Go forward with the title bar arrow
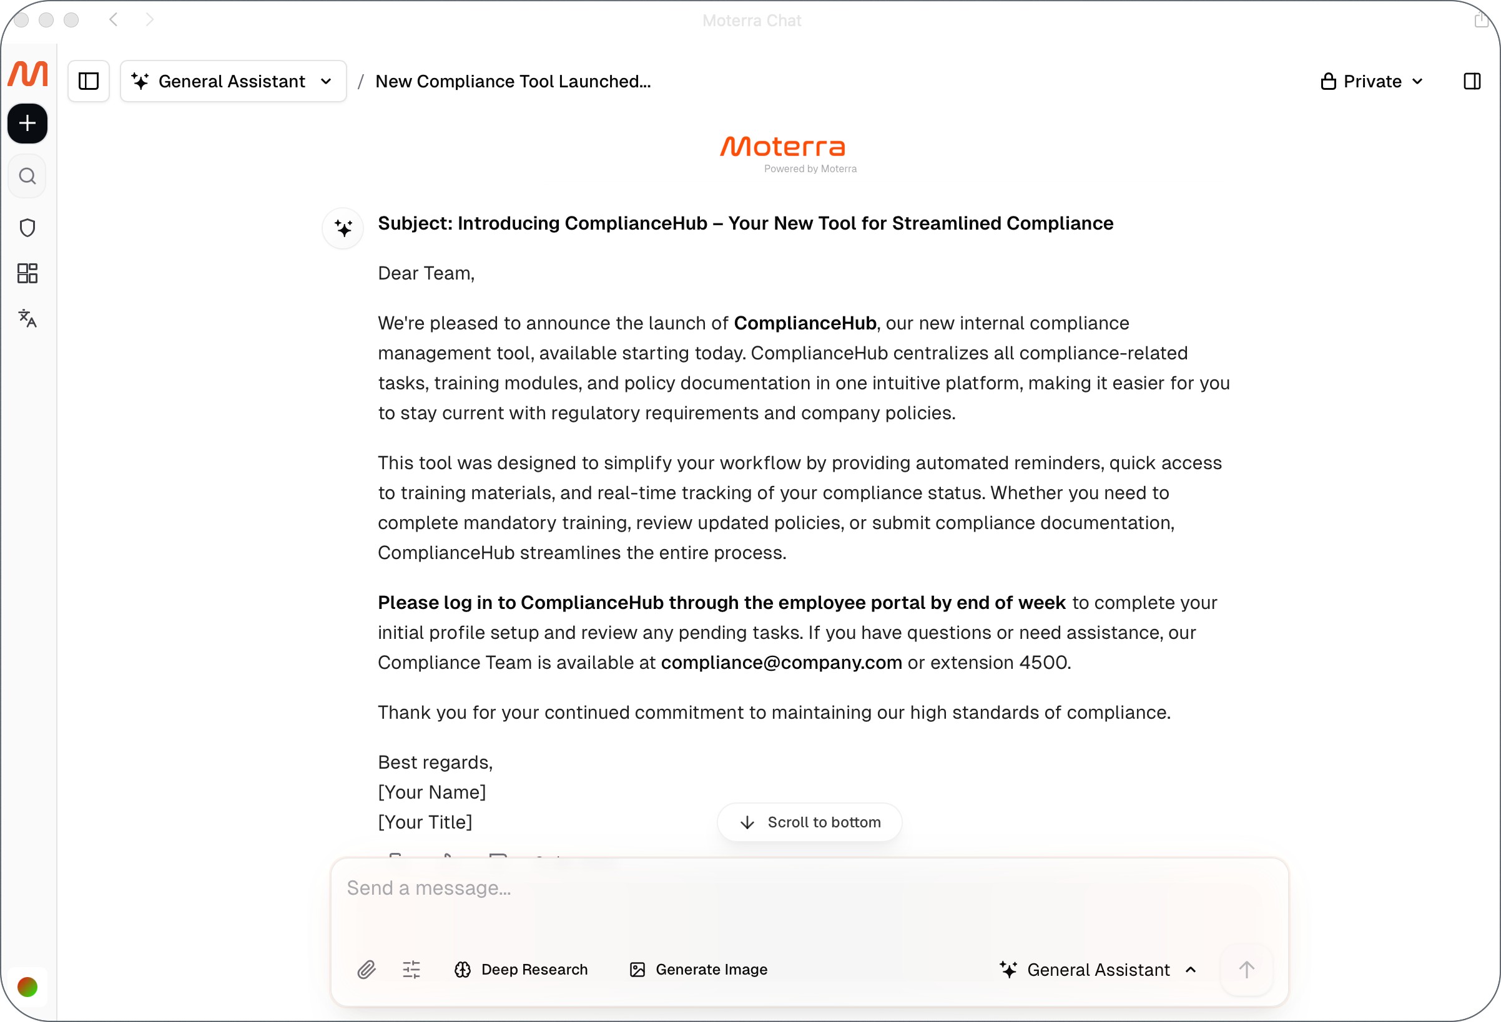 point(150,20)
